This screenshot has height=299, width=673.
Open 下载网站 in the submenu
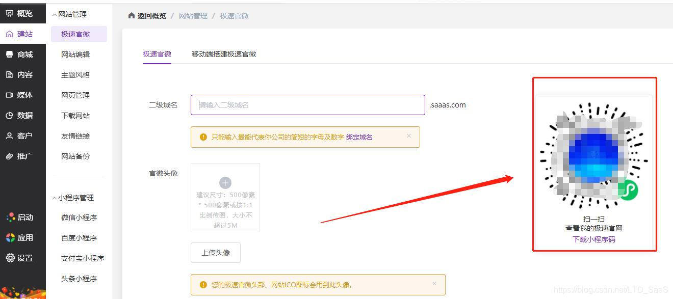(75, 116)
